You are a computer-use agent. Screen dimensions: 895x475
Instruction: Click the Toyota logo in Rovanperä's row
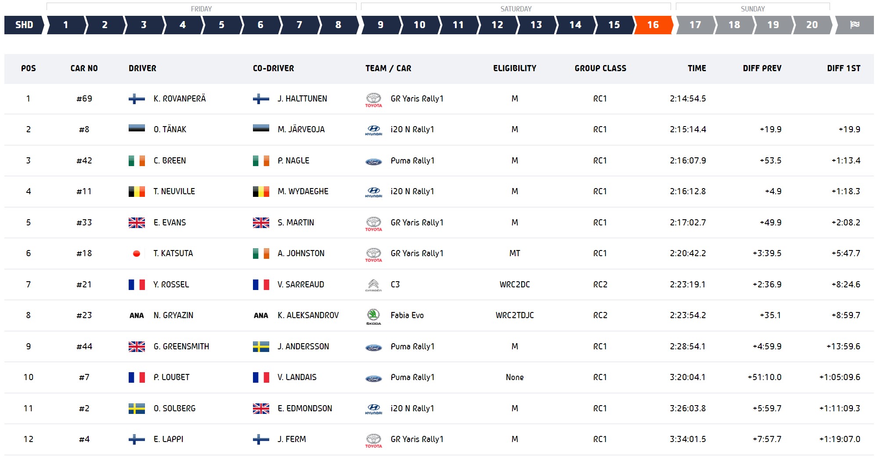tap(373, 99)
